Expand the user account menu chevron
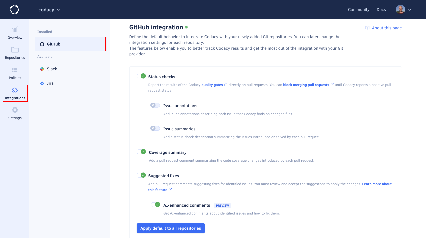The image size is (426, 238). pos(410,10)
